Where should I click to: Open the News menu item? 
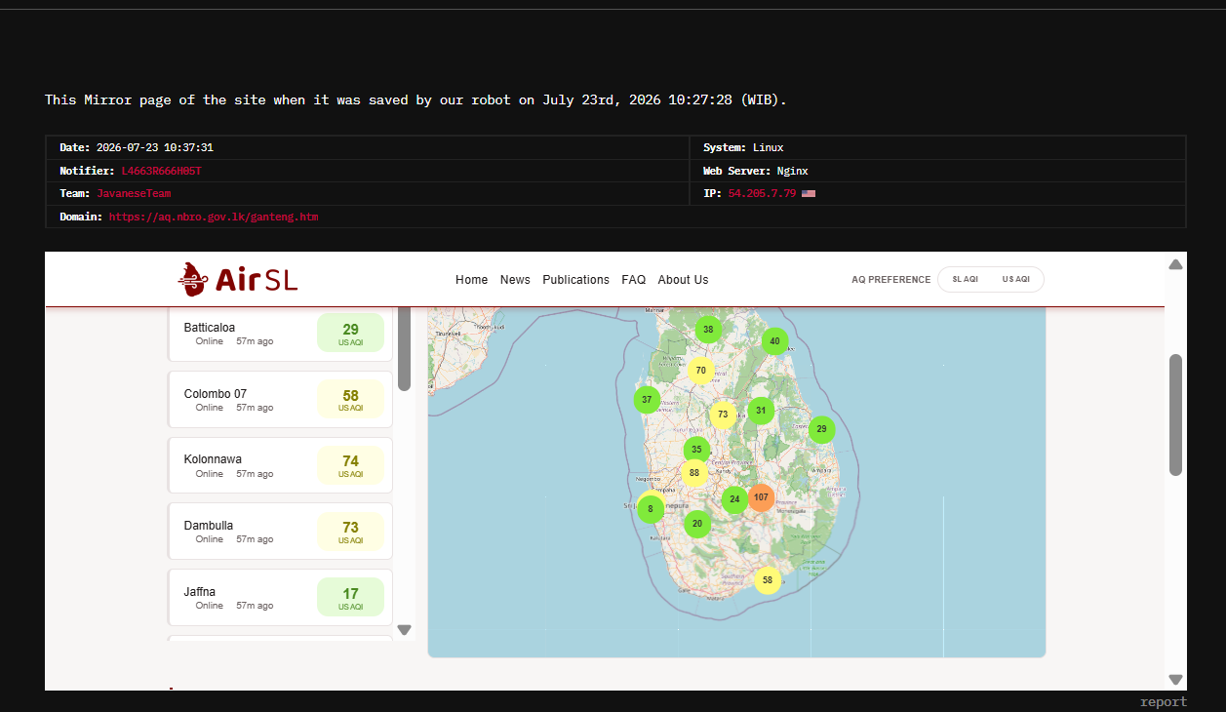point(515,280)
